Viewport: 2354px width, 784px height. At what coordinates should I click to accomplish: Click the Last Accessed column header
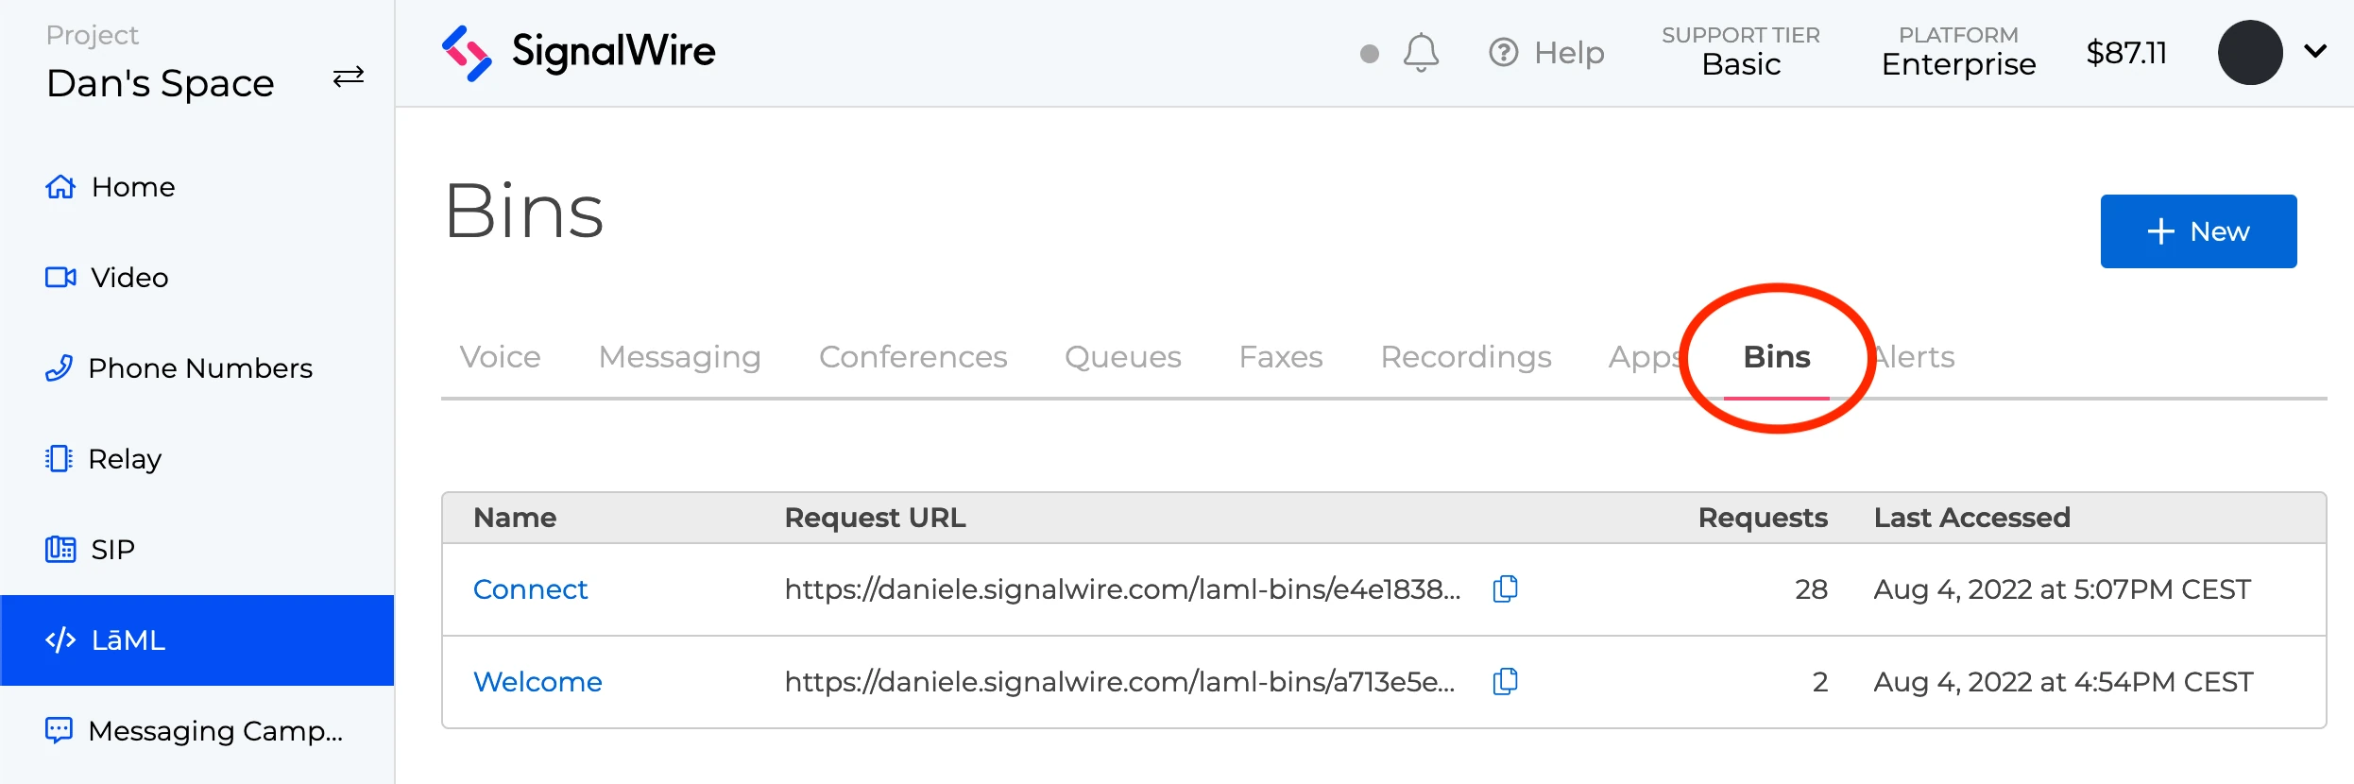(1971, 518)
